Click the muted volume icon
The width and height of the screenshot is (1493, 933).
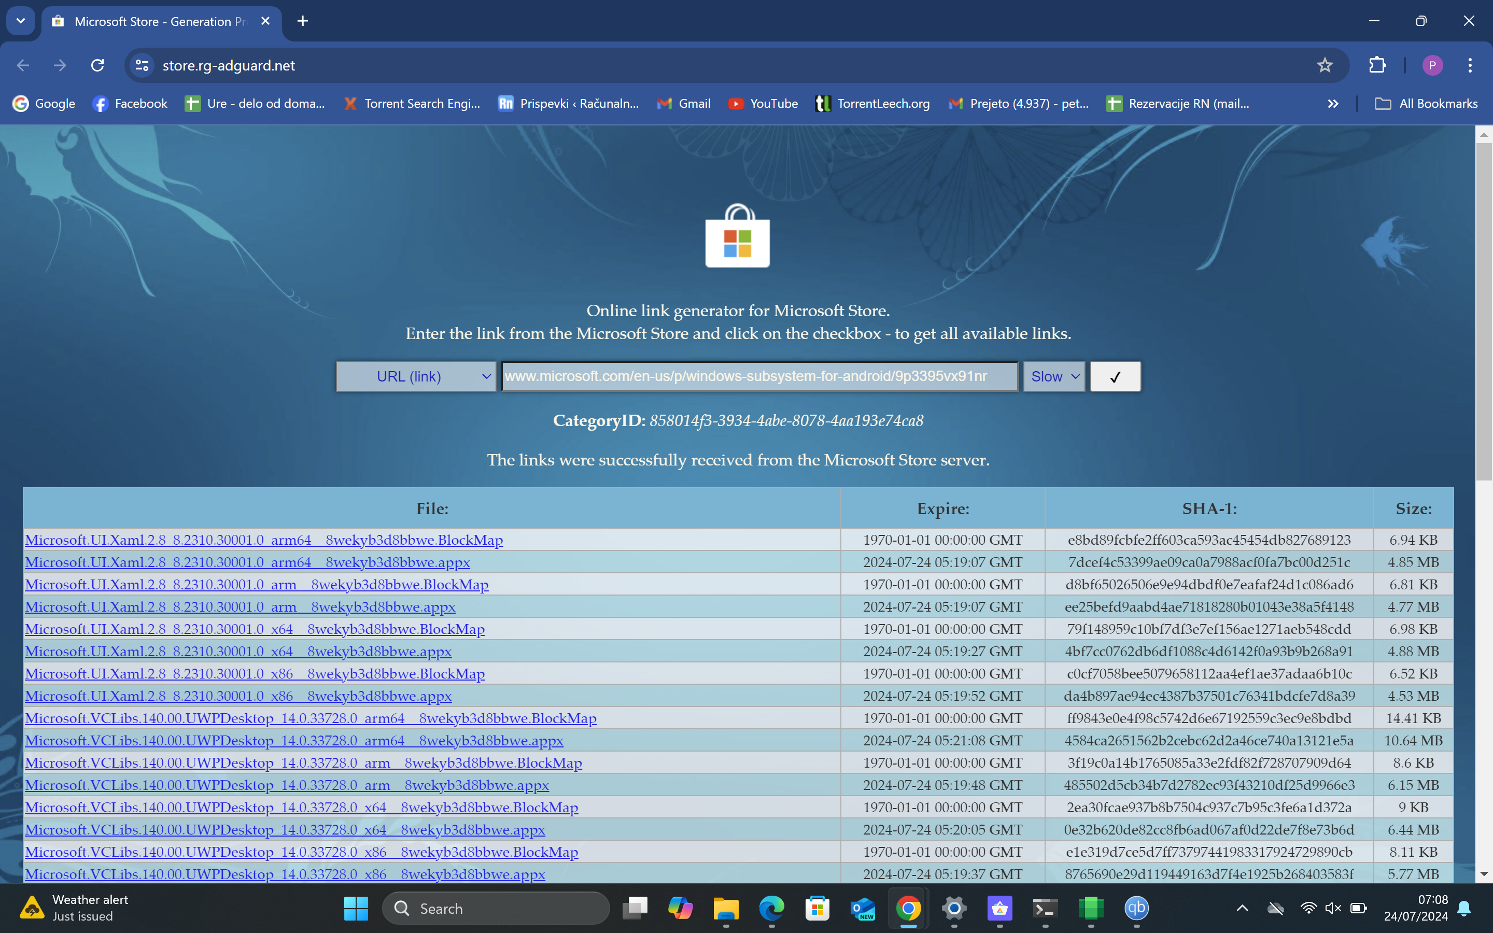1333,908
